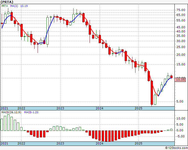Click 2022 on the MACD time axis

click(x=21, y=143)
